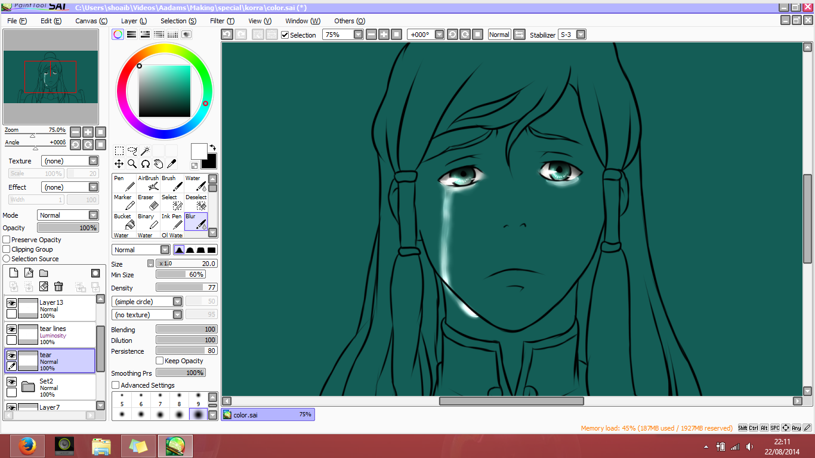Viewport: 815px width, 458px height.
Task: Open the simple circle brush shape dropdown
Action: pyautogui.click(x=147, y=302)
